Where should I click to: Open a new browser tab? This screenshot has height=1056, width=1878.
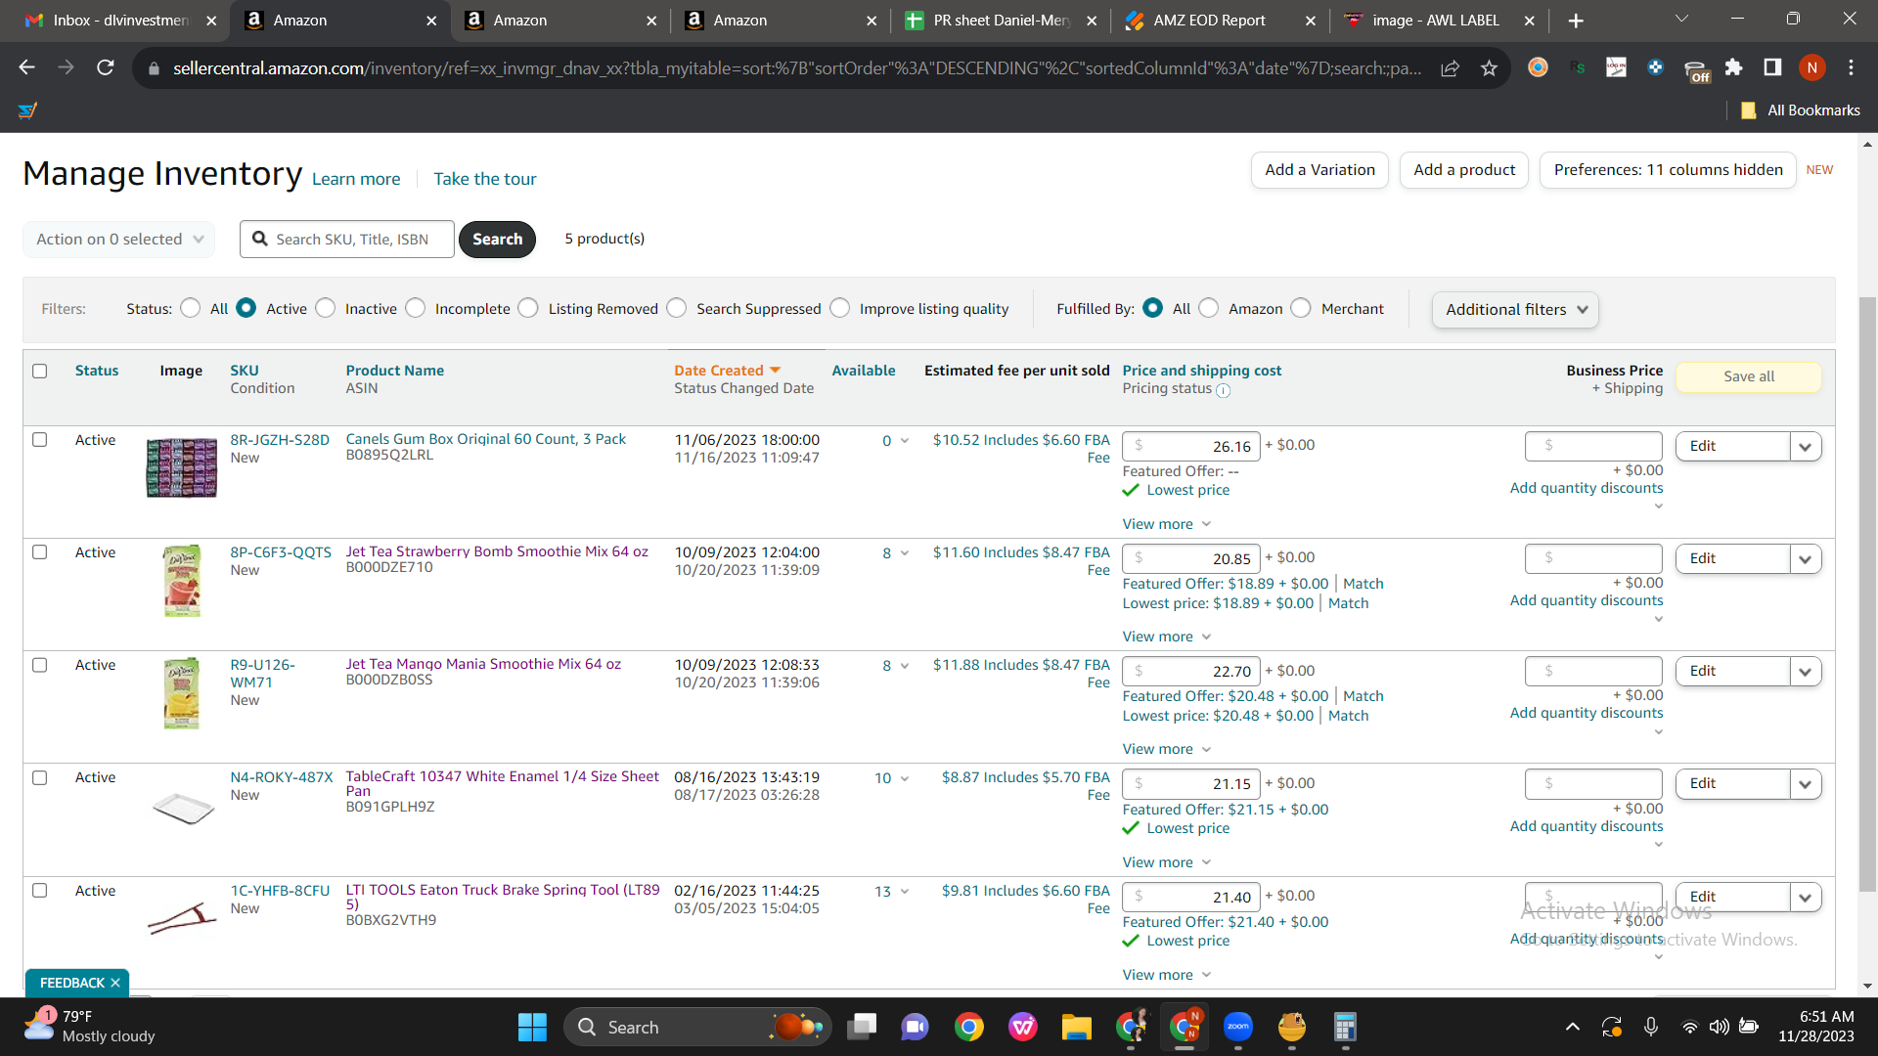1576,21
